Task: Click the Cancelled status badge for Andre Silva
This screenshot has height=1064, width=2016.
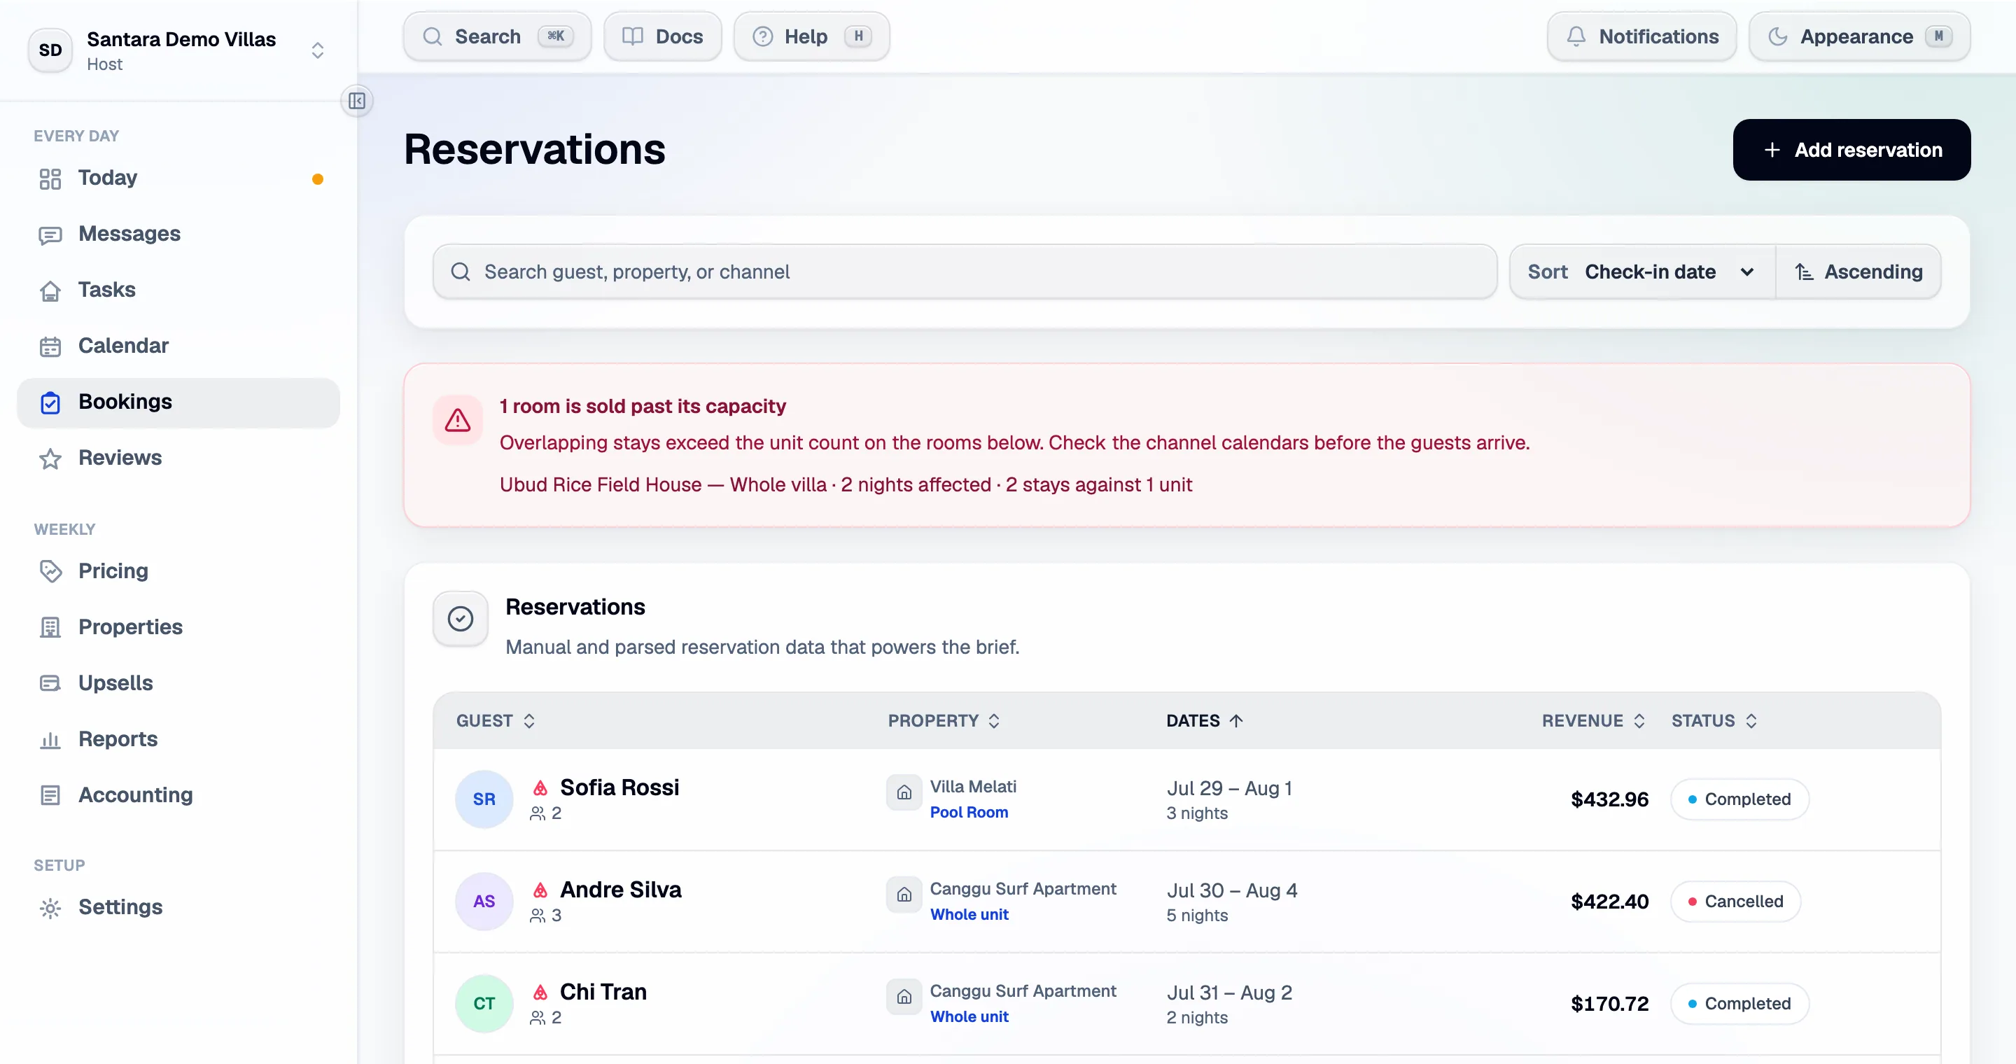Action: point(1735,902)
